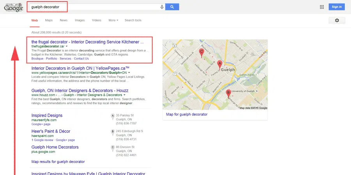Expand the arrow next to the Houzz URL
The height and width of the screenshot is (175, 351).
point(124,95)
